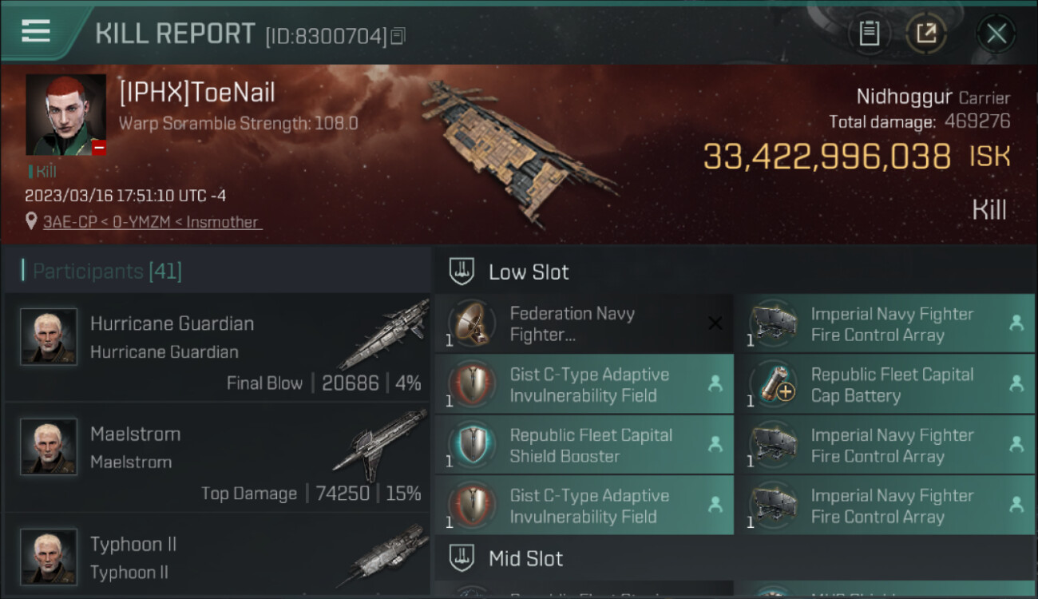Click the destroyed X on Federation Navy Fighter
This screenshot has height=599, width=1038.
pyautogui.click(x=715, y=323)
